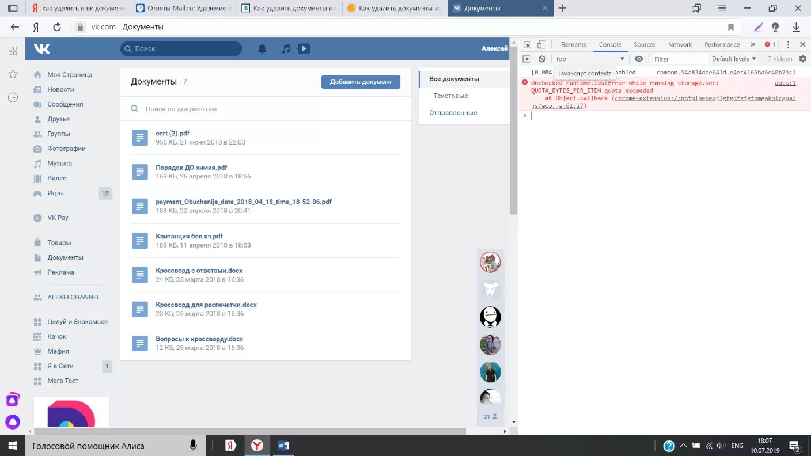Open Квитанция бел яз.pdf document

tap(189, 236)
